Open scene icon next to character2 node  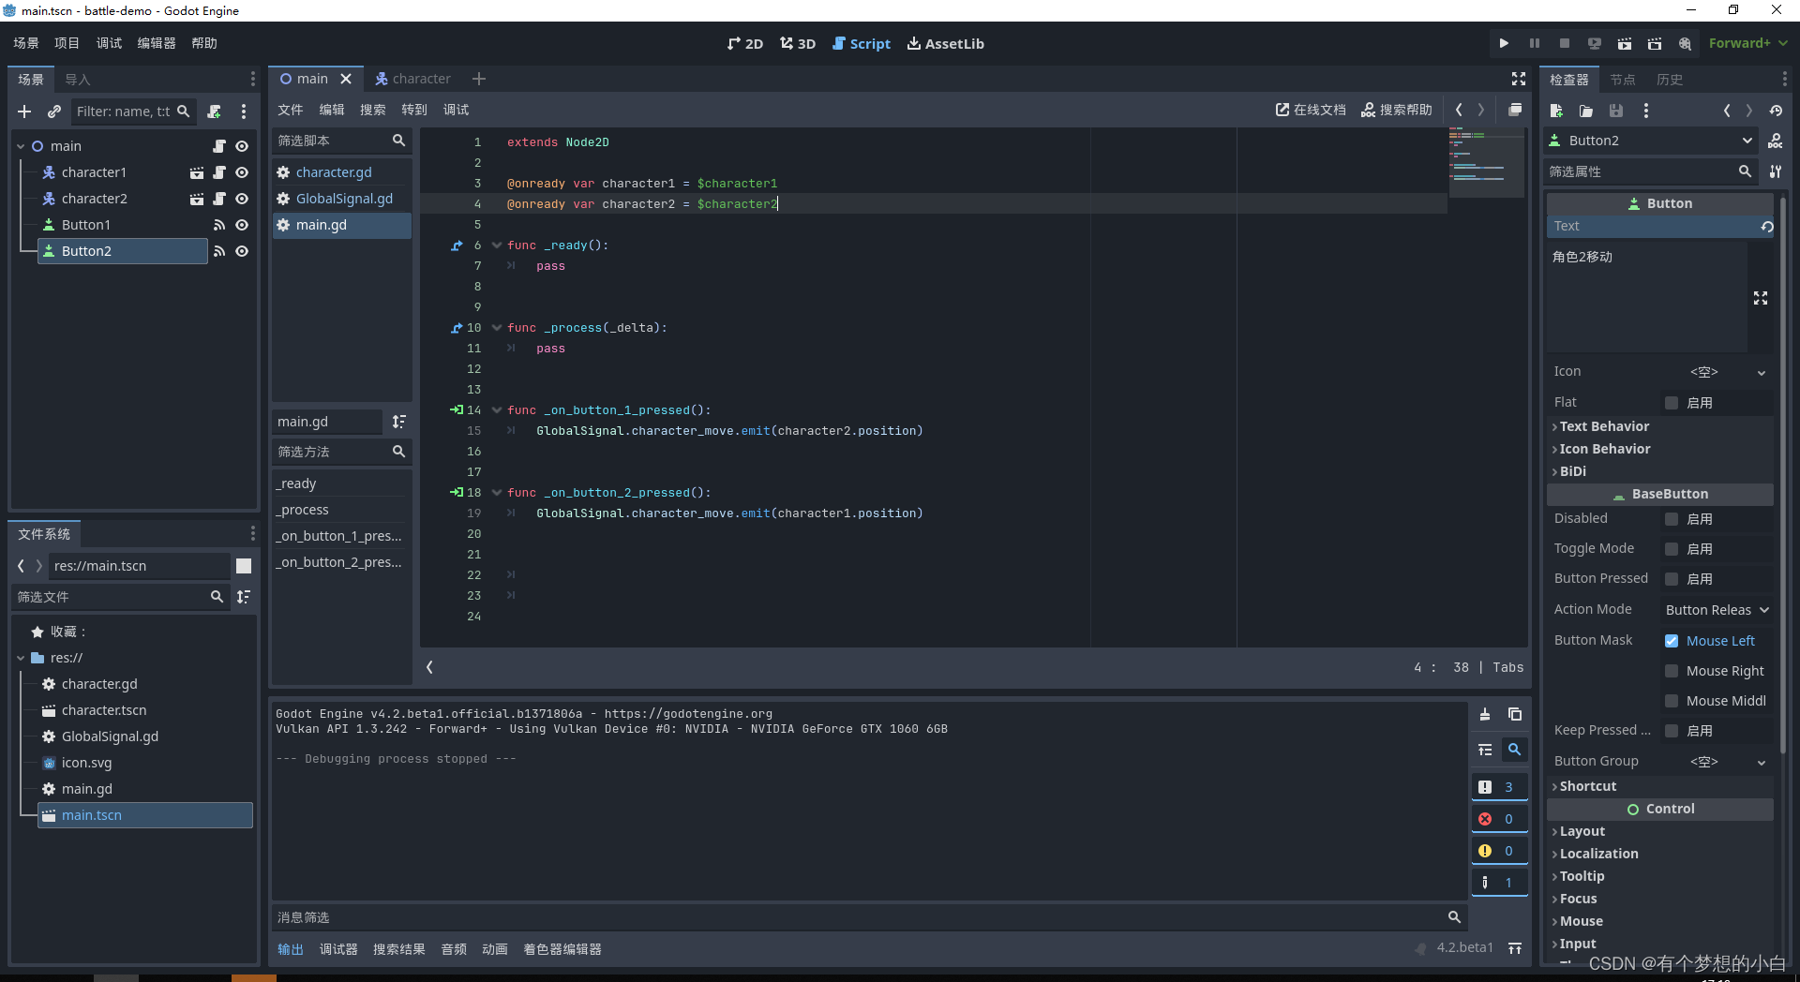coord(196,199)
